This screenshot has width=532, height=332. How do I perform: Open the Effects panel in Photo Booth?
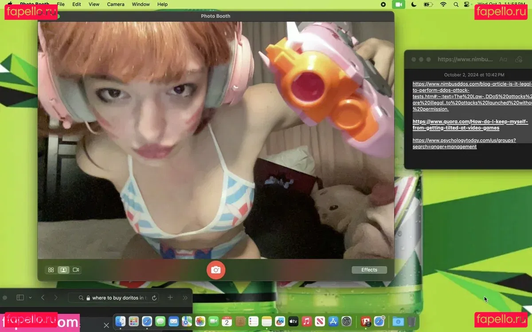pos(369,270)
